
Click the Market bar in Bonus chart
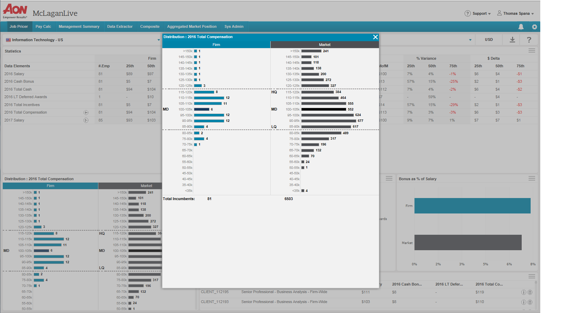coord(468,242)
